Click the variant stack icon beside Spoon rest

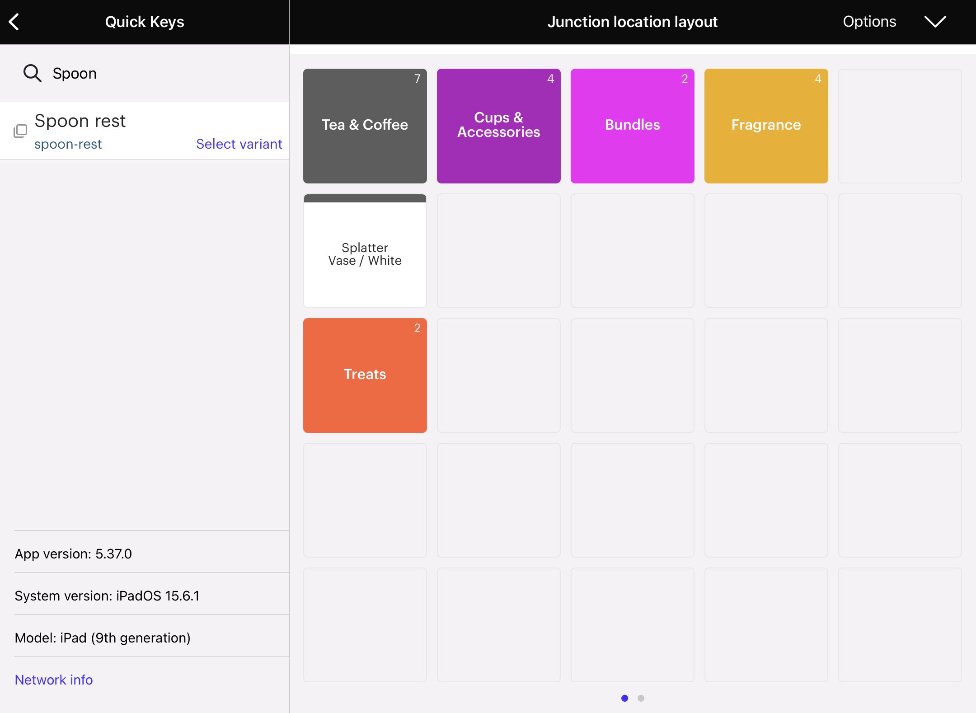[20, 131]
